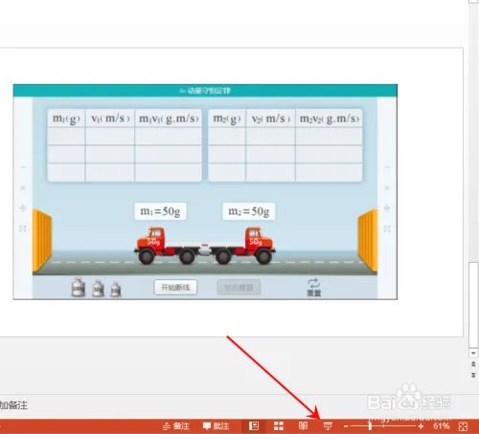The image size is (479, 434).
Task: Click zoom out minus button
Action: (x=346, y=426)
